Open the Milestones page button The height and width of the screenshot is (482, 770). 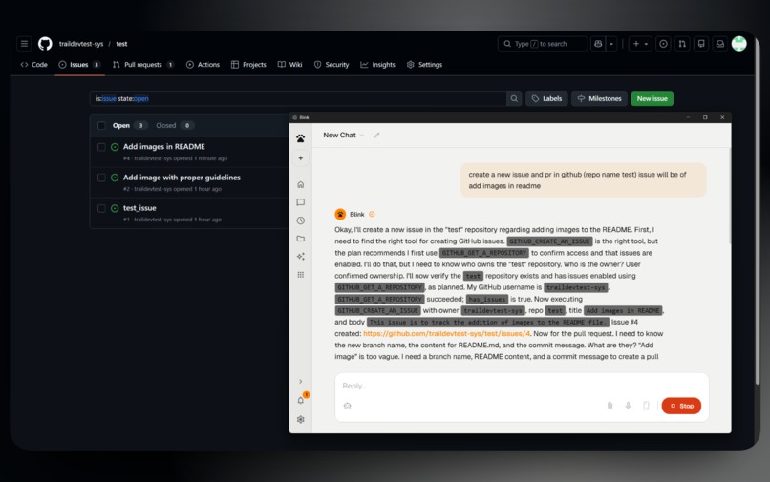pos(599,98)
